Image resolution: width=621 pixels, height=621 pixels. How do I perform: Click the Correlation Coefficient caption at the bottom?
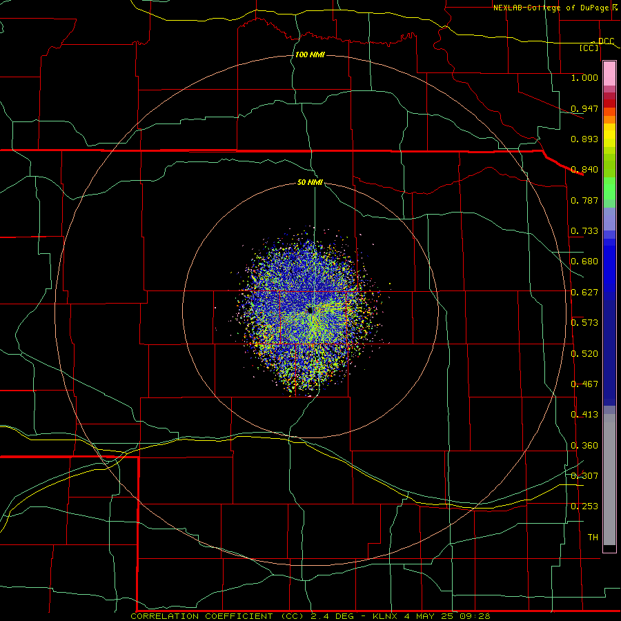pos(310,616)
